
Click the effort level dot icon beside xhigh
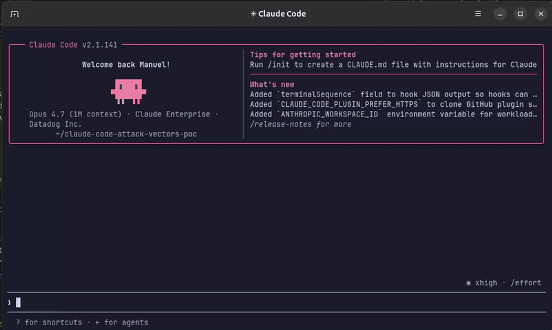pyautogui.click(x=469, y=283)
